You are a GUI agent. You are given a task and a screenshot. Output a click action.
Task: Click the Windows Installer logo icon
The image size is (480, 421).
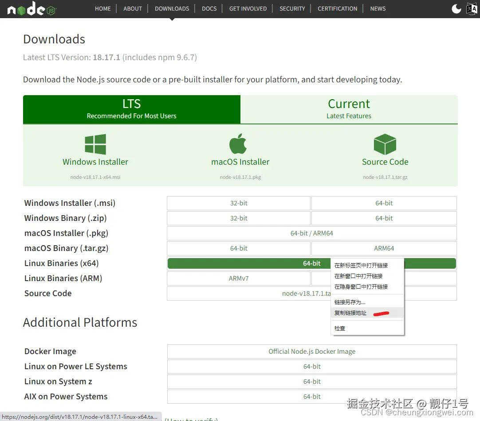click(95, 144)
